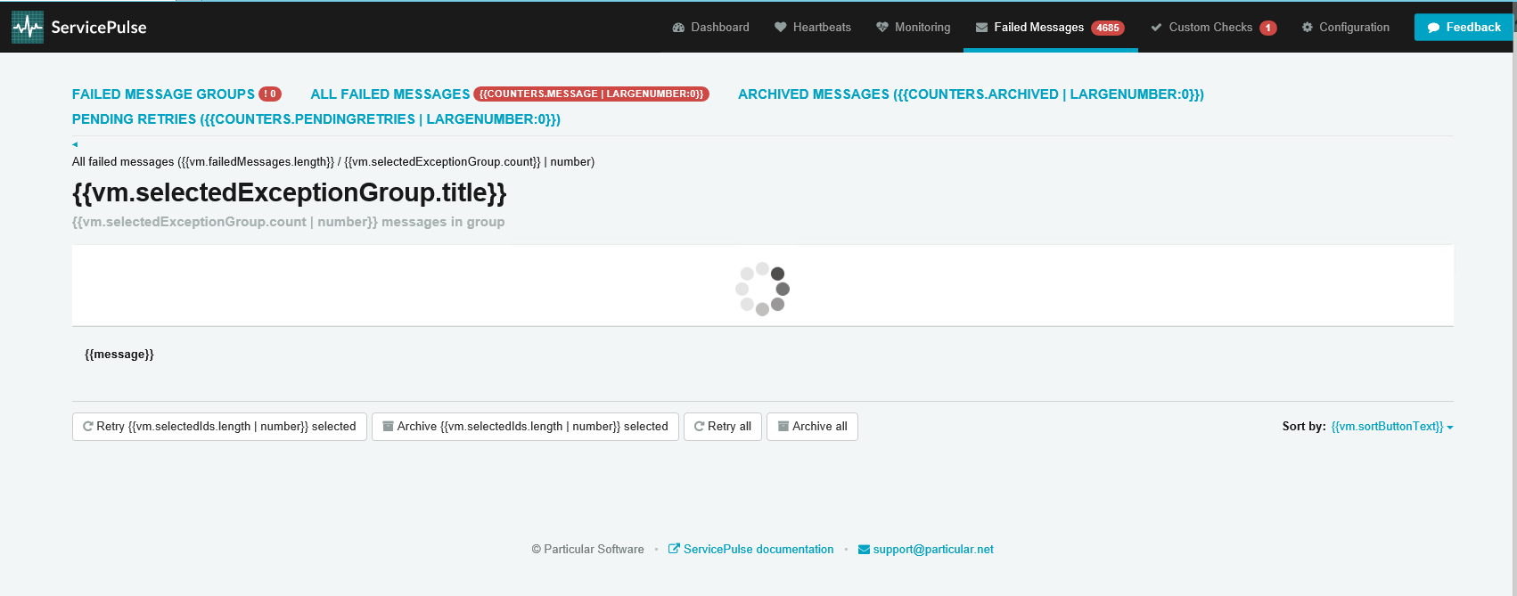Click the loading spinner
Screen dimensions: 1517x596
(762, 289)
